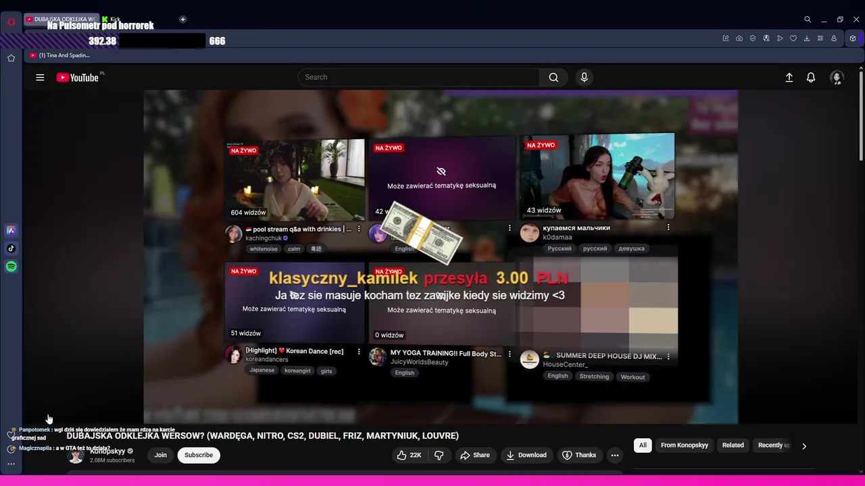Open the sidebar three-dots more menu
The height and width of the screenshot is (486, 865).
11,464
